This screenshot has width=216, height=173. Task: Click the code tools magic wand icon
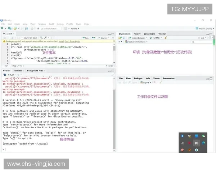[x=46, y=38]
